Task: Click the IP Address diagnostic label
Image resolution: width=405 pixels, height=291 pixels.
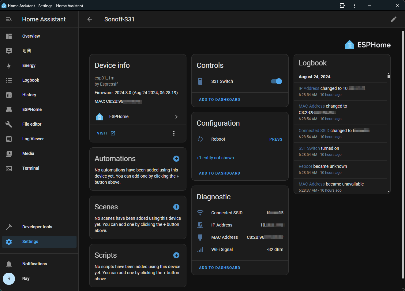Action: 222,225
